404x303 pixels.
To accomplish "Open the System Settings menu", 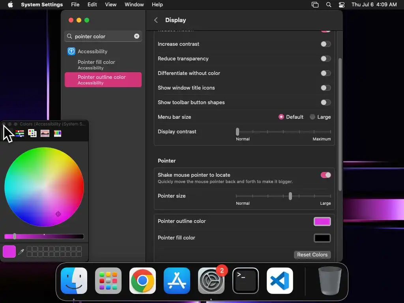I will tap(42, 5).
